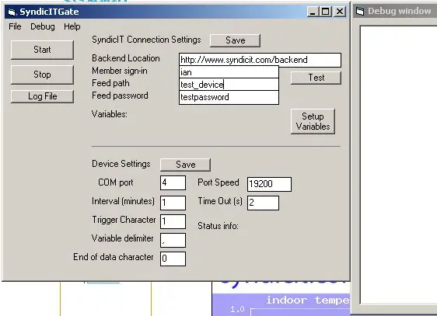Click the COM port field
Image resolution: width=437 pixels, height=316 pixels.
pos(173,182)
